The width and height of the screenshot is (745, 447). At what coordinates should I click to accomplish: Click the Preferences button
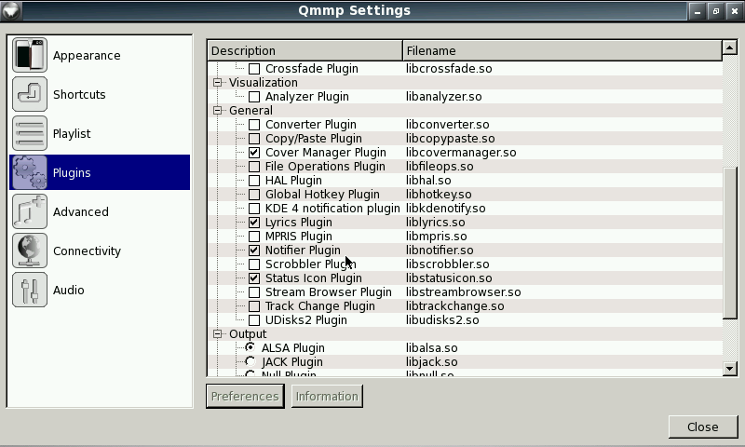[245, 396]
